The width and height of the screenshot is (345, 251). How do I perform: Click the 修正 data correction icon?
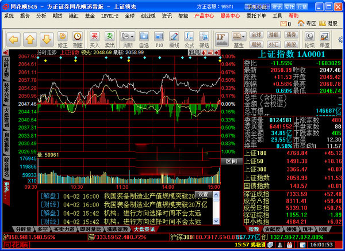pyautogui.click(x=63, y=40)
